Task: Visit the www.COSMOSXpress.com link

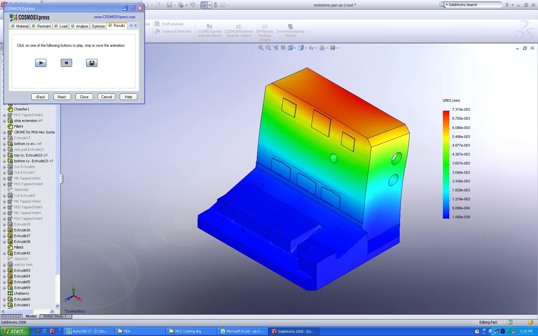Action: (x=115, y=17)
